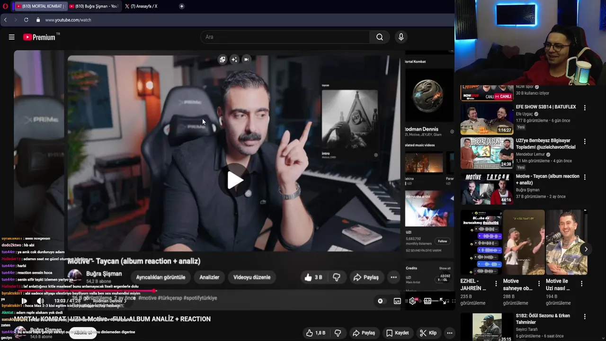This screenshot has height=341, width=606.
Task: Click the large play button on the video
Action: 235,180
